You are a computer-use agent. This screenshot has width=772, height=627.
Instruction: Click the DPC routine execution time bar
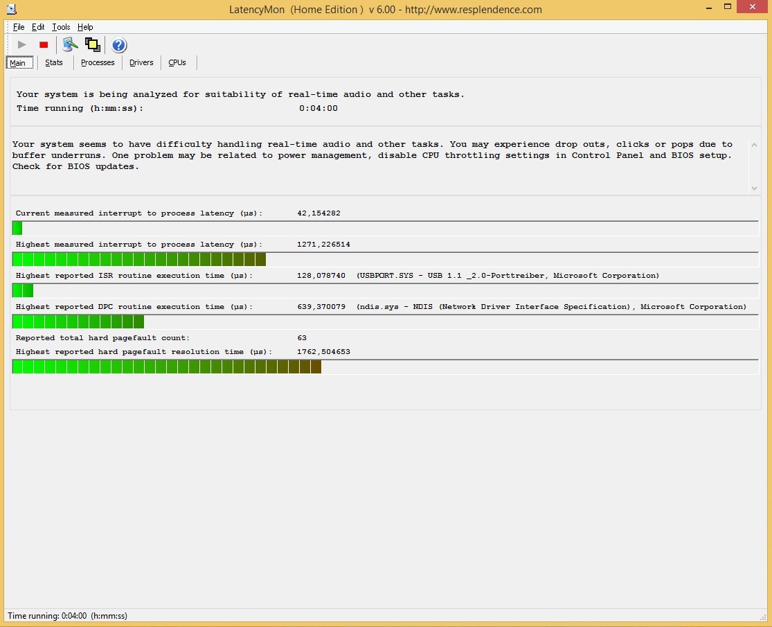(x=385, y=321)
